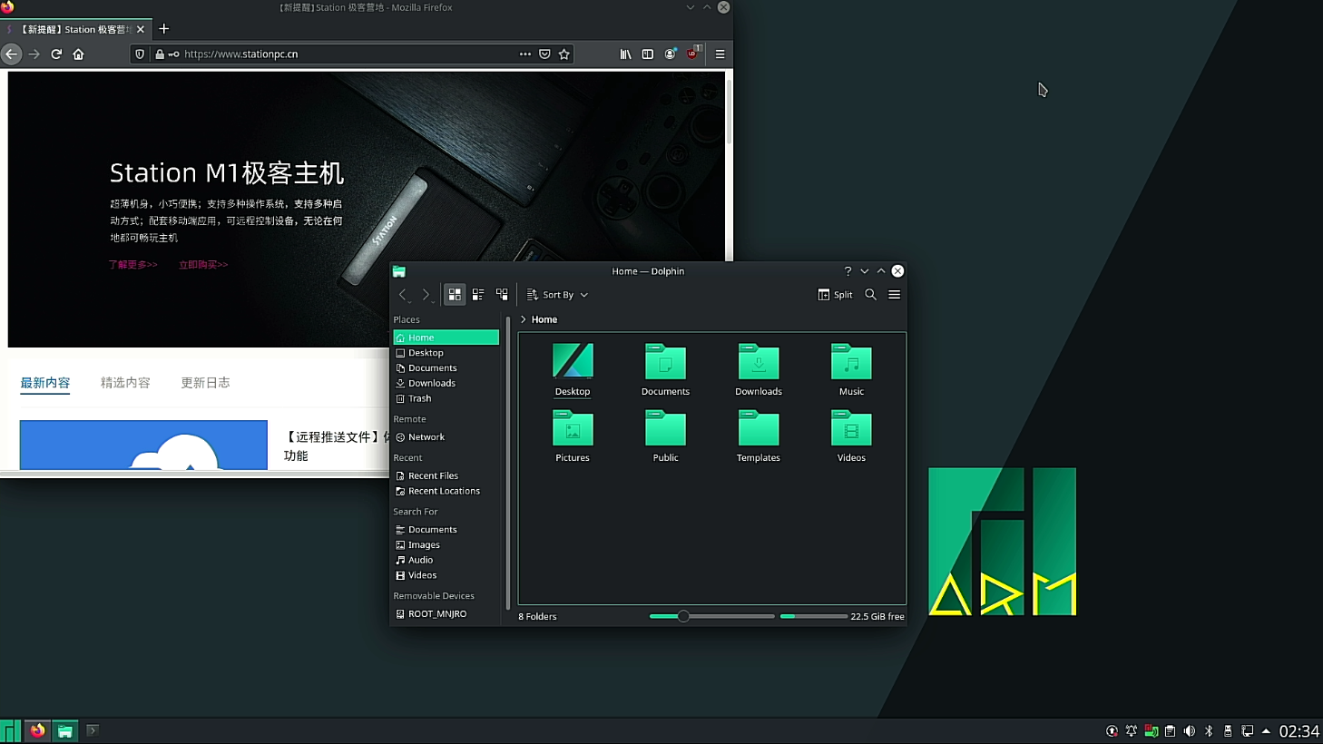Image resolution: width=1323 pixels, height=744 pixels.
Task: Switch Dolphin to Icons view mode
Action: click(x=455, y=295)
